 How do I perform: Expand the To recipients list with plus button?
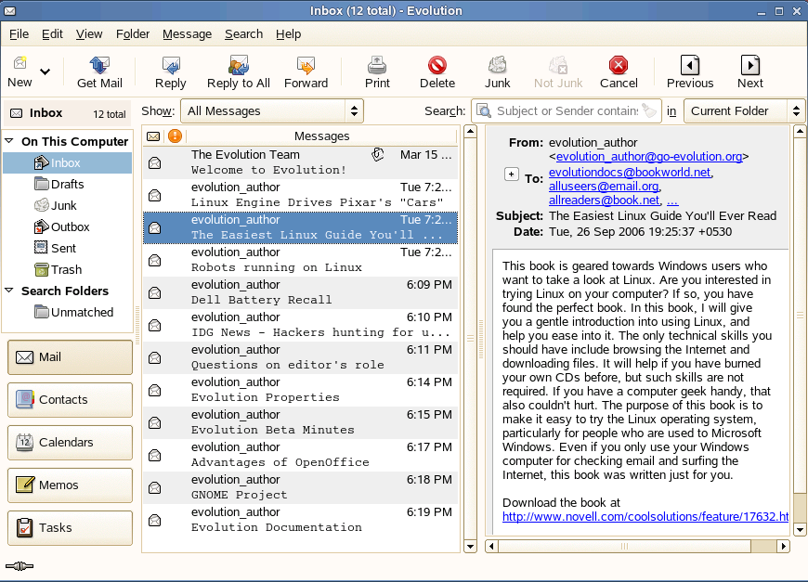[511, 174]
